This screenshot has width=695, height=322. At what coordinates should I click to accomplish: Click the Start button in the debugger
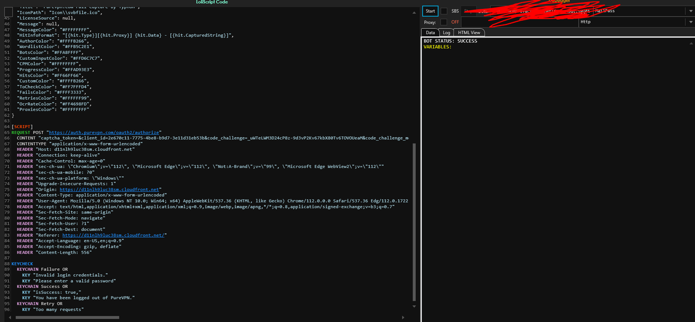click(x=430, y=11)
